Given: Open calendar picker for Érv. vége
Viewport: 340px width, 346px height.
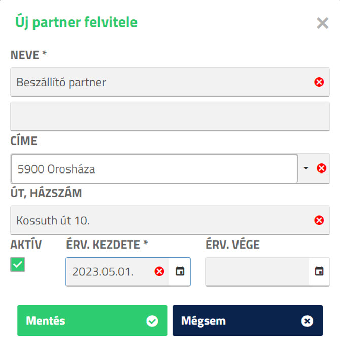Looking at the screenshot, I should pos(319,271).
